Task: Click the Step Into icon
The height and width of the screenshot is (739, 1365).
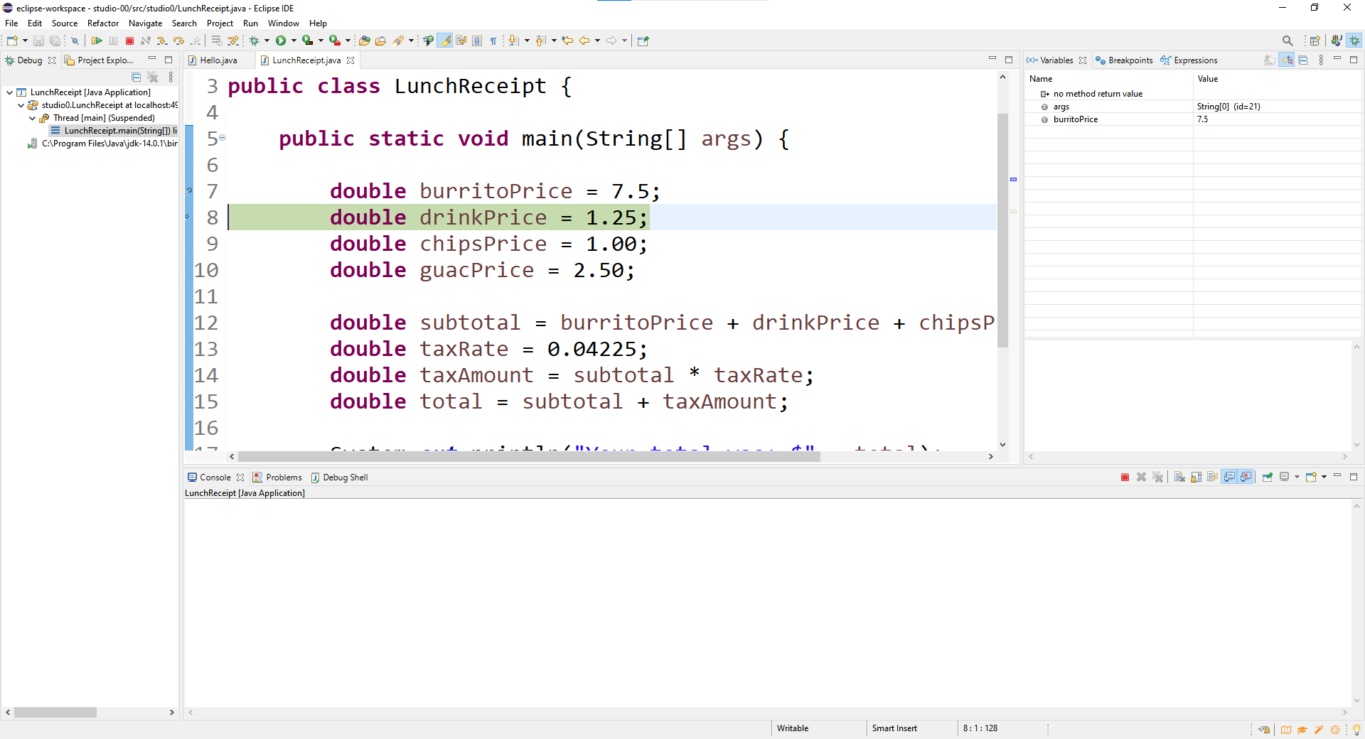Action: click(162, 41)
